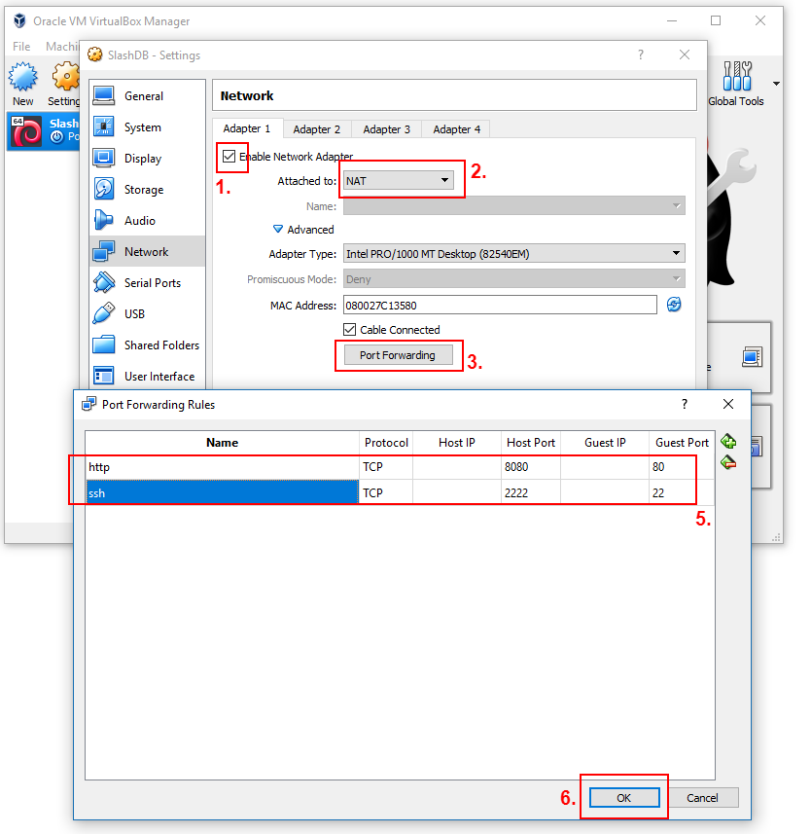This screenshot has width=811, height=834.
Task: Switch to the Adapter 2 tab
Action: (x=317, y=128)
